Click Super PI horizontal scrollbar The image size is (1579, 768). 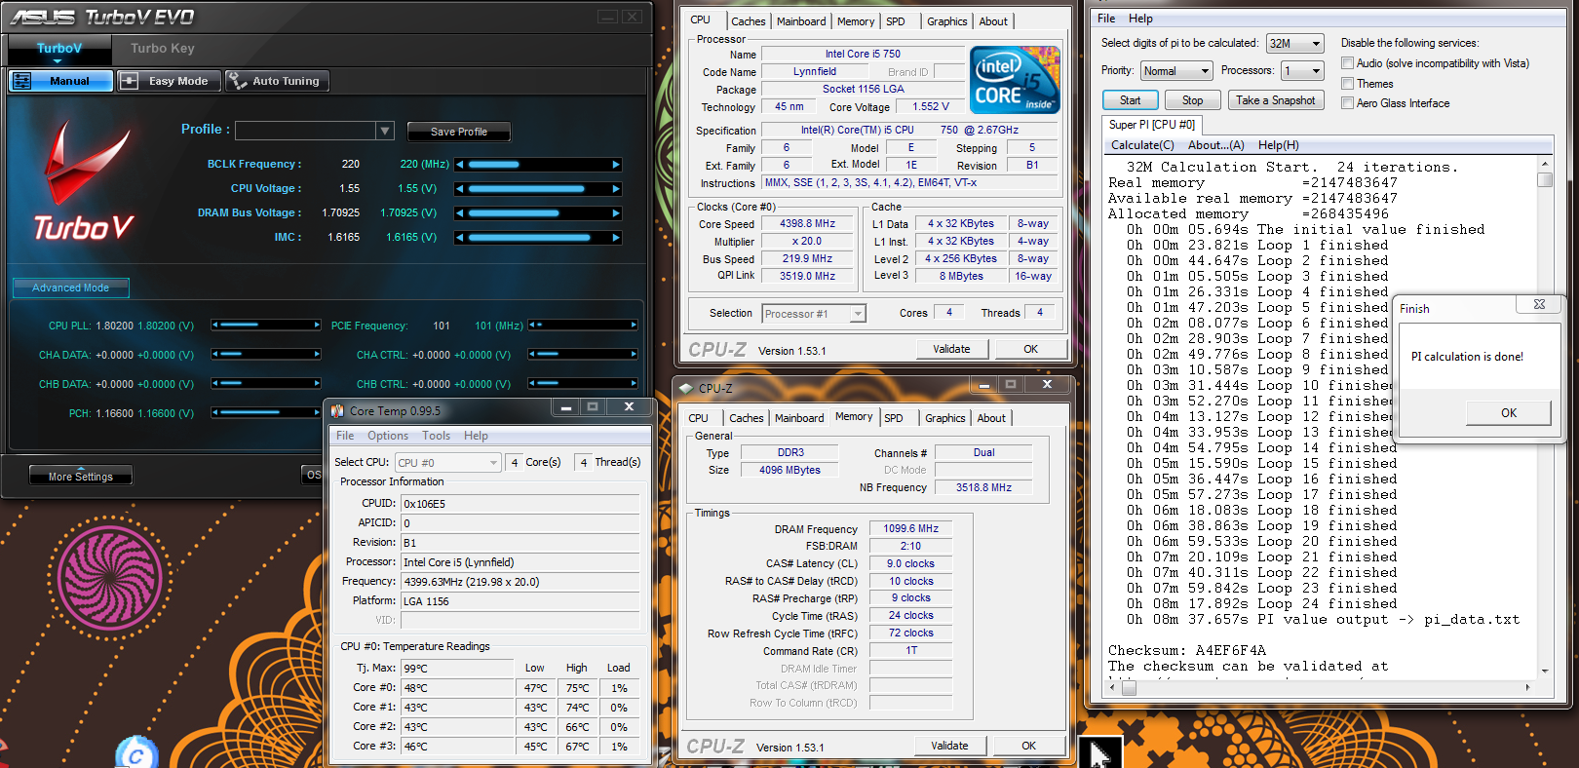coord(1322,687)
